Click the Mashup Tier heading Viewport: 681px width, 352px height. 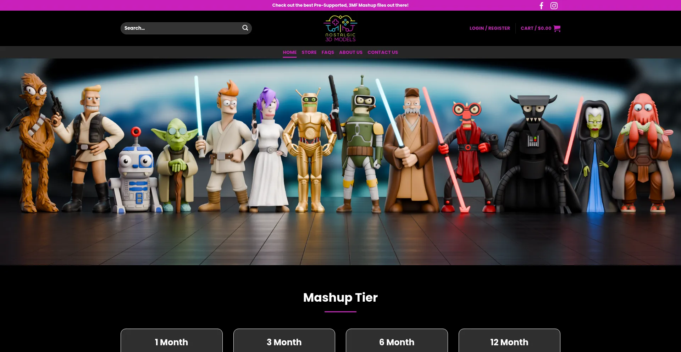(x=340, y=297)
